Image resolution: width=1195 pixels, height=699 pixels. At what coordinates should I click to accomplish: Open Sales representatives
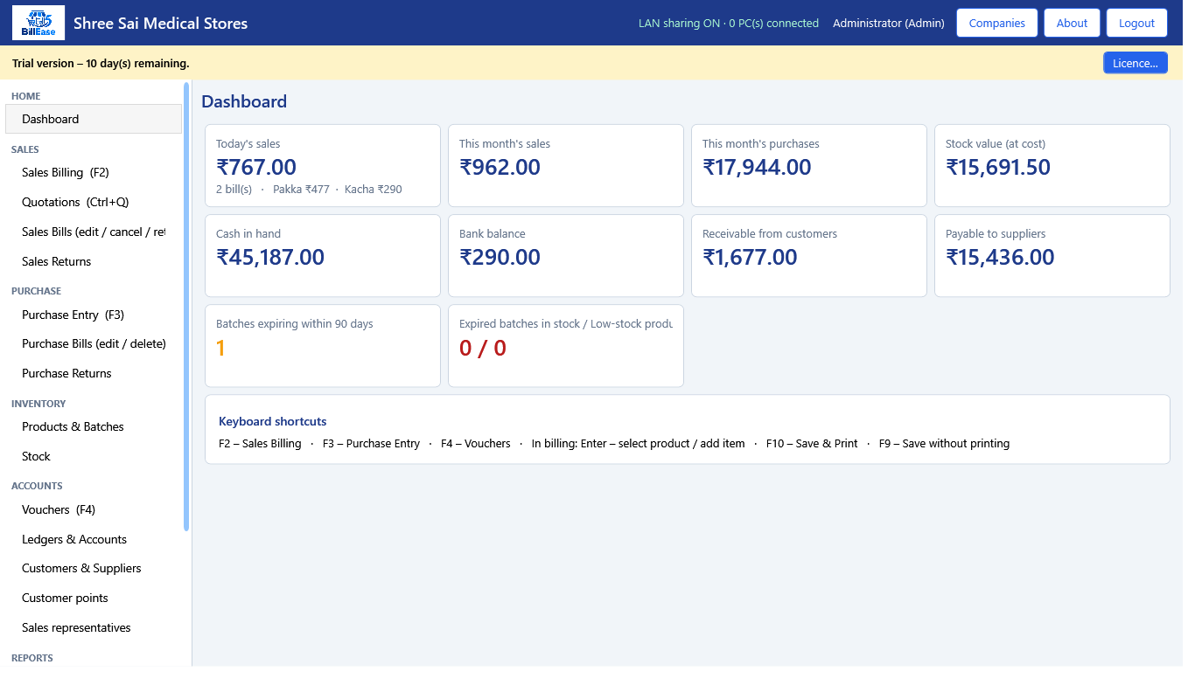pos(94,627)
